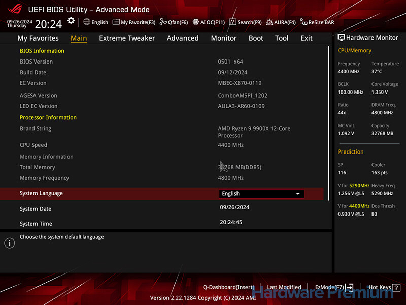Open AURA(F4) lighting icon
The image size is (406, 305).
(x=269, y=22)
